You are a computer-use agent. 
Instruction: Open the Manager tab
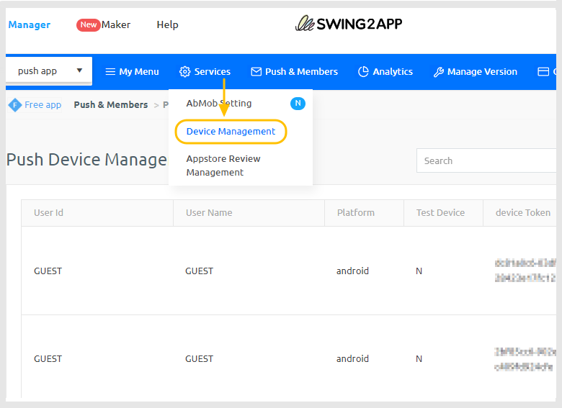(30, 24)
